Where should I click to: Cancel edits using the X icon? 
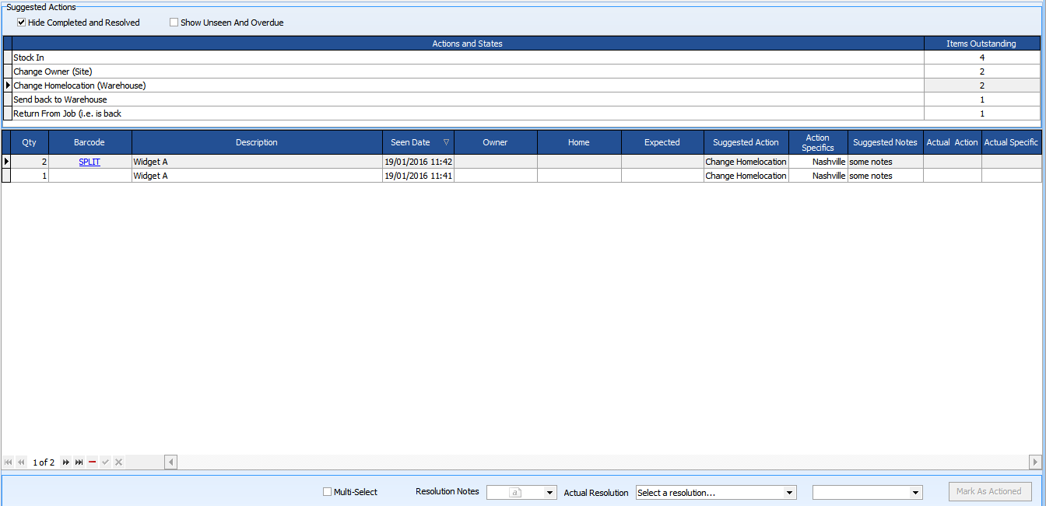click(118, 462)
